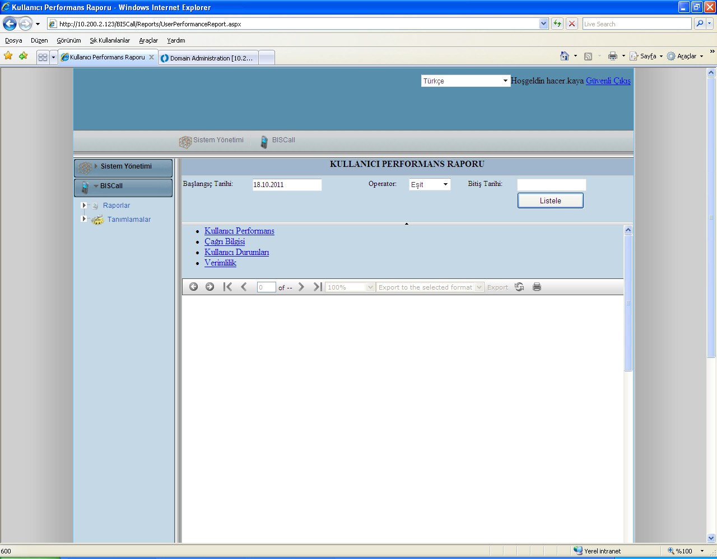Print the report using the viewer printer icon
The image size is (717, 559).
point(537,287)
